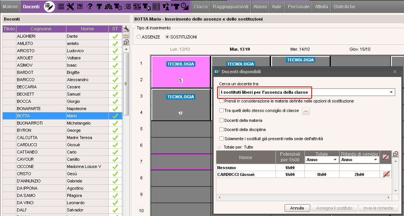The width and height of the screenshot is (404, 216).
Task: Close the Docenti disponibili dialog
Action: tap(395, 72)
